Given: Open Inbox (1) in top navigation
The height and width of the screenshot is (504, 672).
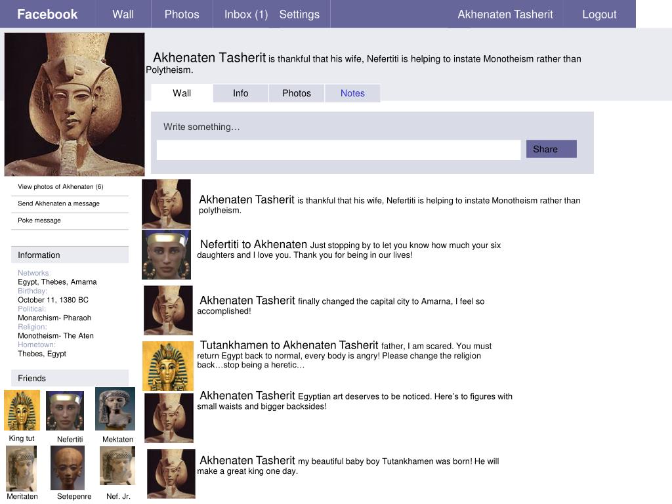Looking at the screenshot, I should pyautogui.click(x=245, y=14).
